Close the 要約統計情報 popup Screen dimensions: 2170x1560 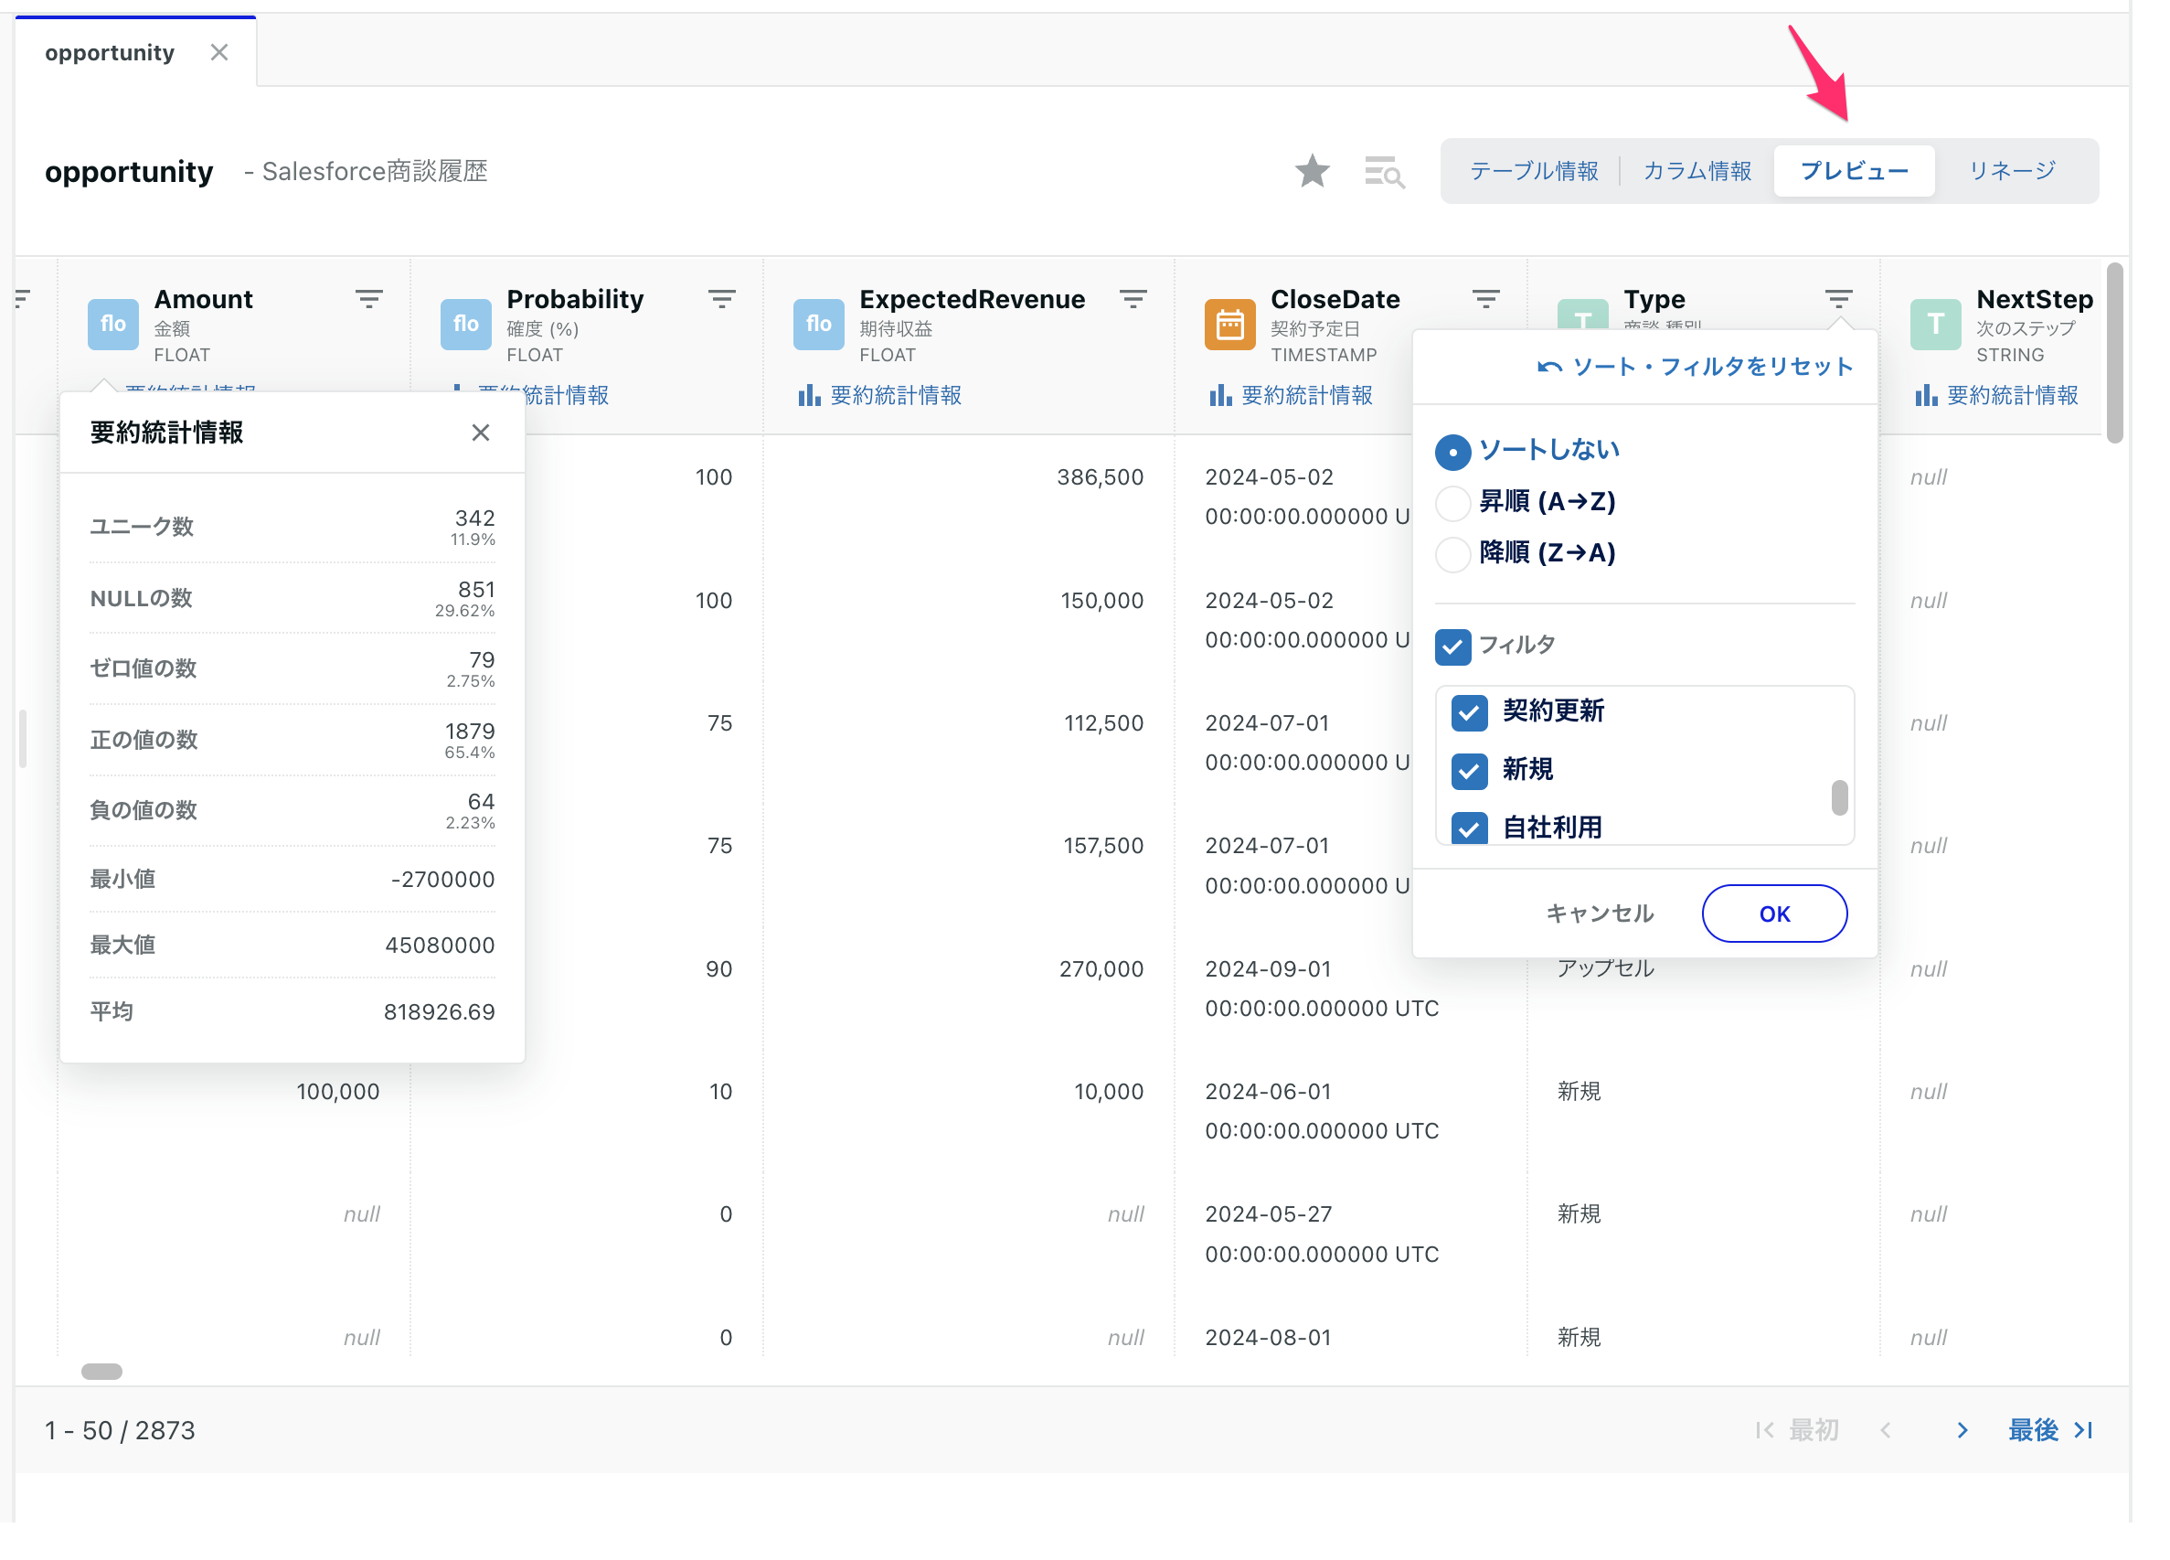[480, 433]
